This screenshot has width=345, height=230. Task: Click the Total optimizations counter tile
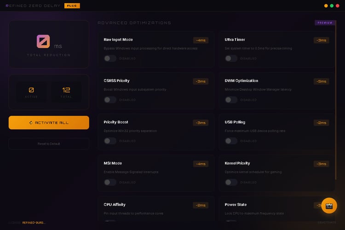[66, 92]
